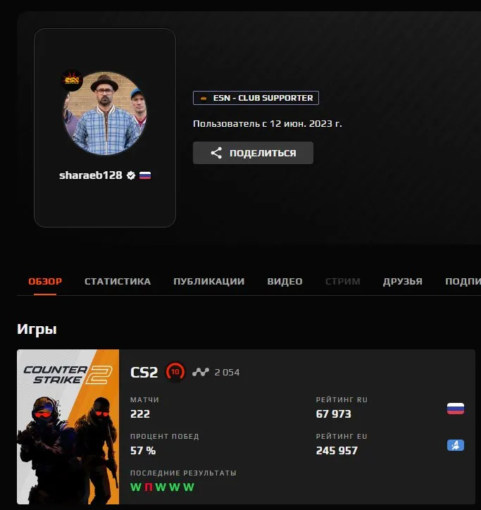Image resolution: width=481 pixels, height=510 pixels.
Task: Click the Последние результаты label
Action: (183, 473)
